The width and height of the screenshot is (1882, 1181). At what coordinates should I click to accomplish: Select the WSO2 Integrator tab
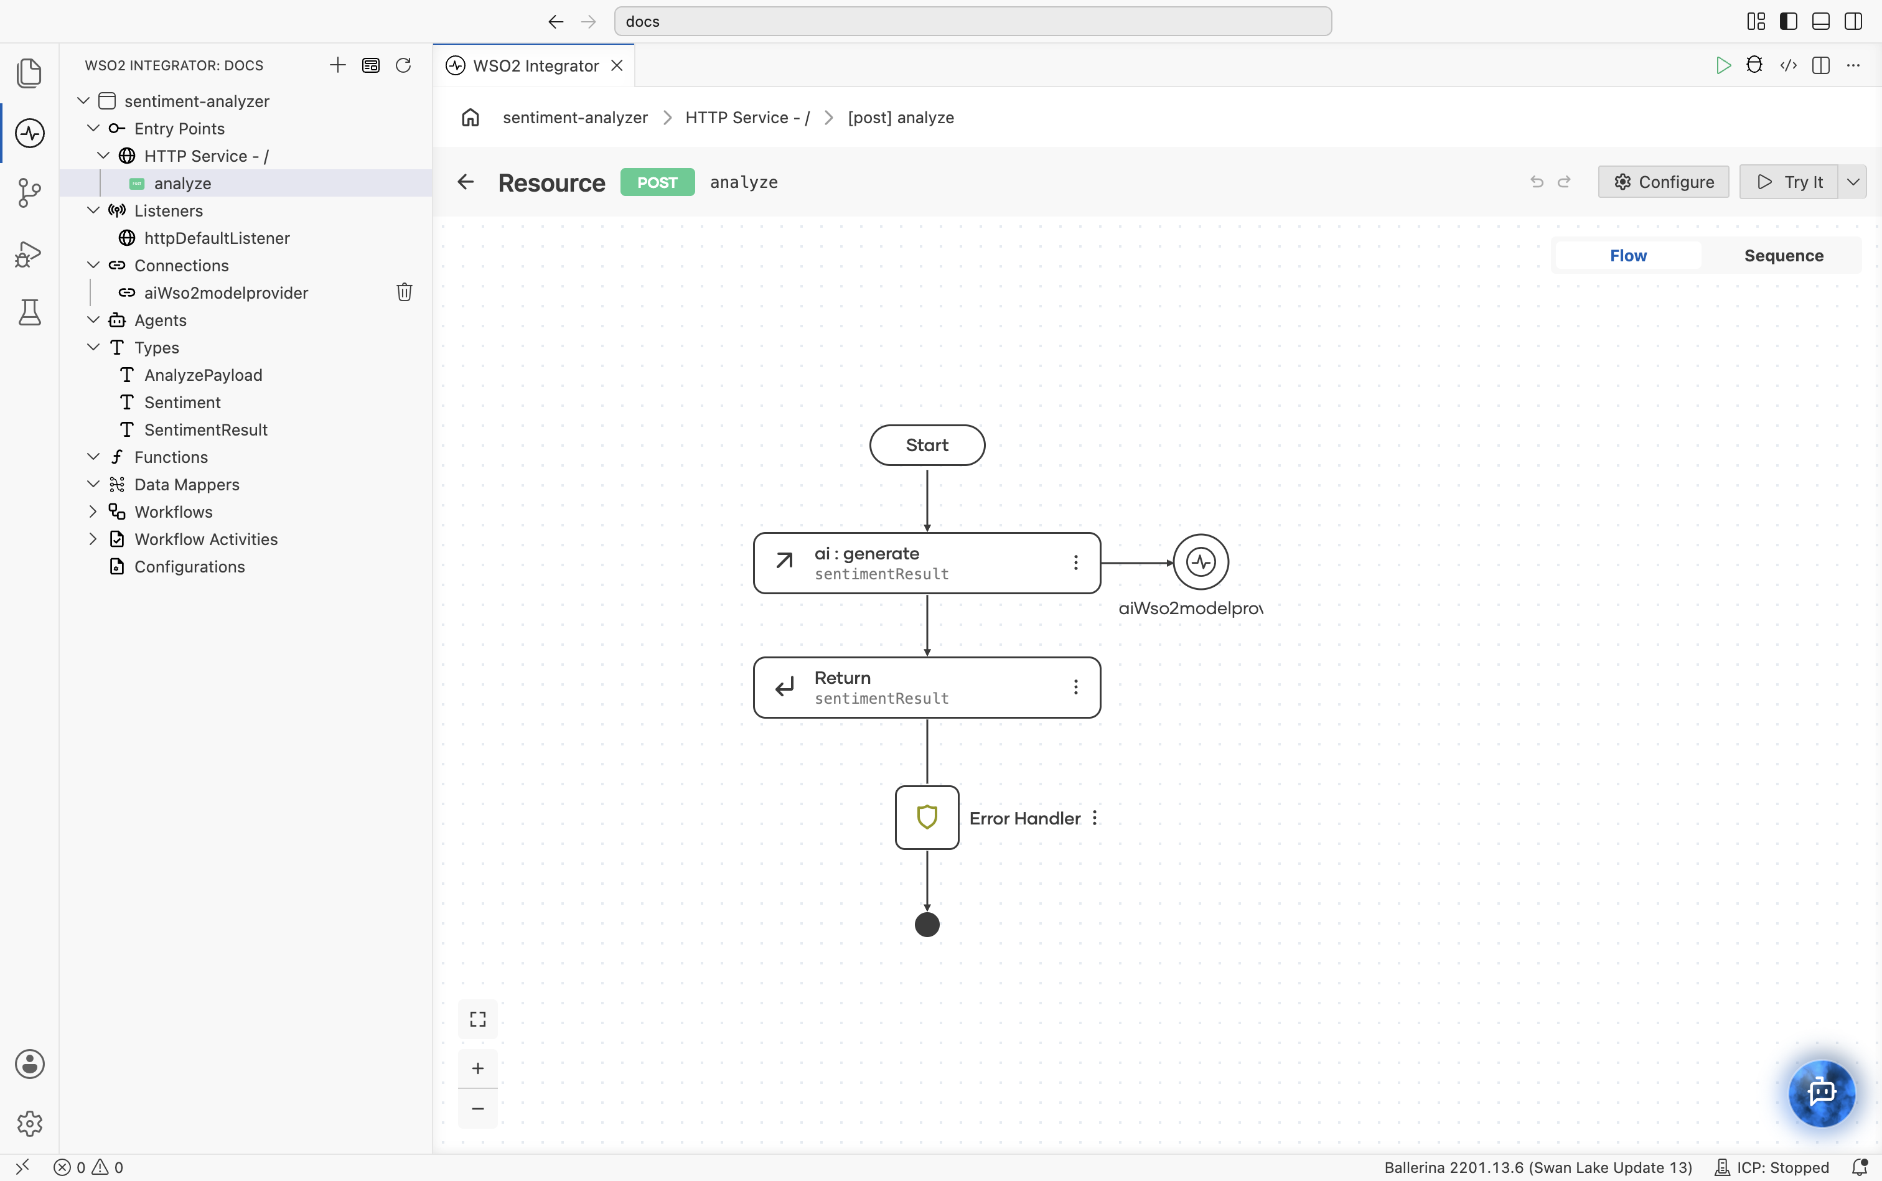[535, 65]
